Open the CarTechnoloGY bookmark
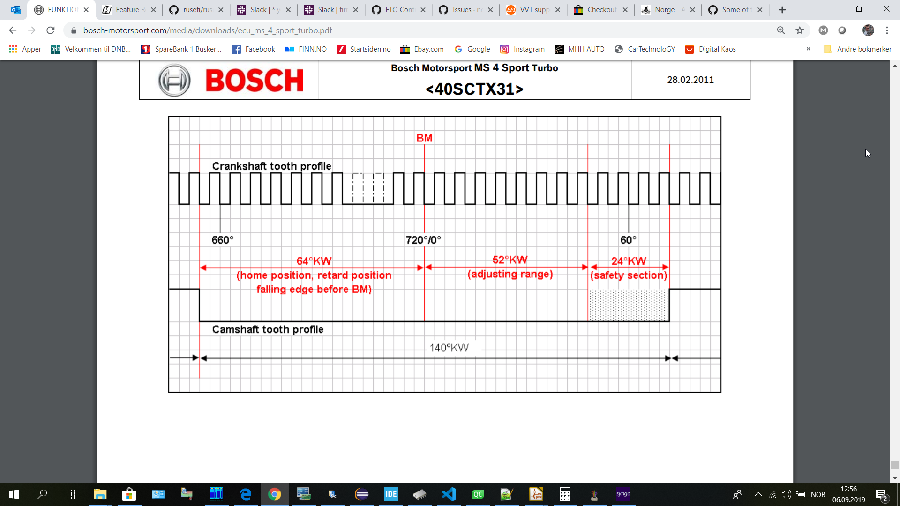The height and width of the screenshot is (506, 900). [x=645, y=49]
